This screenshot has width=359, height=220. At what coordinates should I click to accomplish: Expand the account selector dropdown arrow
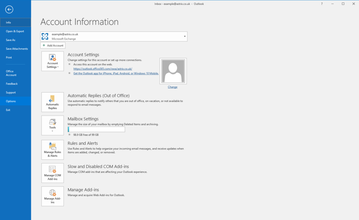185,36
